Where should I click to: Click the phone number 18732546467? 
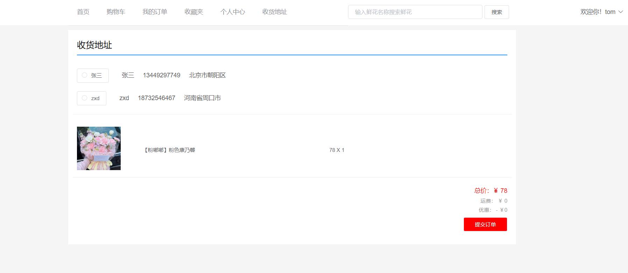tap(156, 98)
